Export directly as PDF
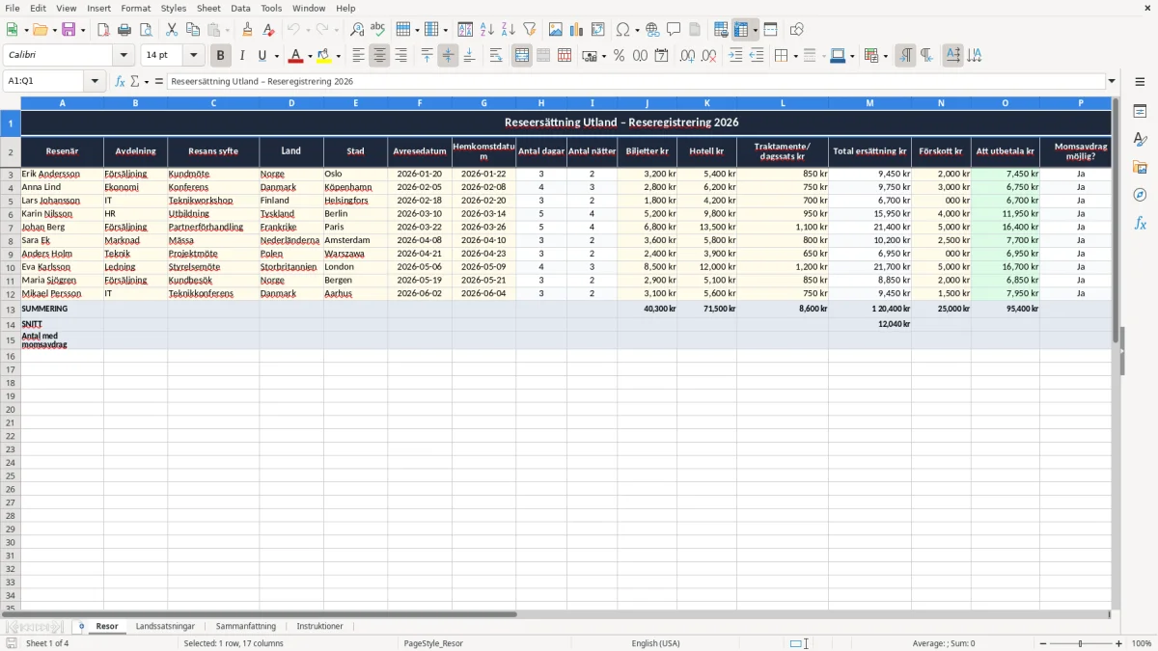1158x651 pixels. point(103,30)
